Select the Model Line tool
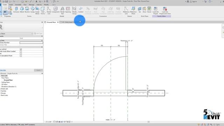Viewport: 224px width, 126px height. click(x=49, y=10)
